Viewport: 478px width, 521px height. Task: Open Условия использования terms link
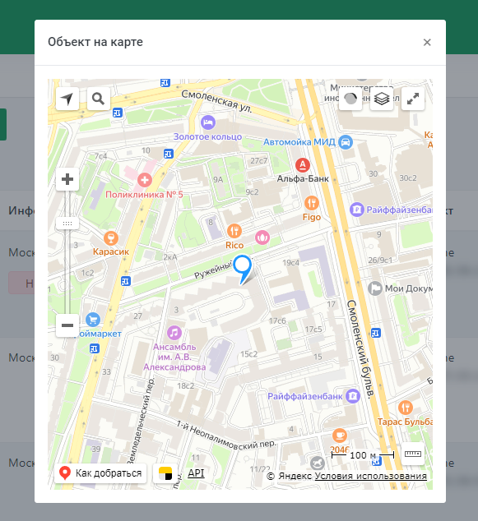coord(370,476)
